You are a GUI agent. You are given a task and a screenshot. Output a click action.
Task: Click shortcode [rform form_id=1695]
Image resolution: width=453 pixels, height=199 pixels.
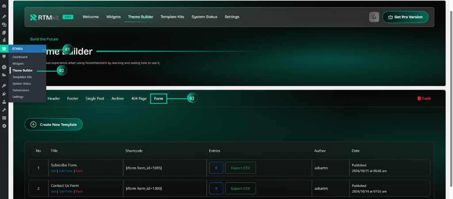pyautogui.click(x=144, y=168)
